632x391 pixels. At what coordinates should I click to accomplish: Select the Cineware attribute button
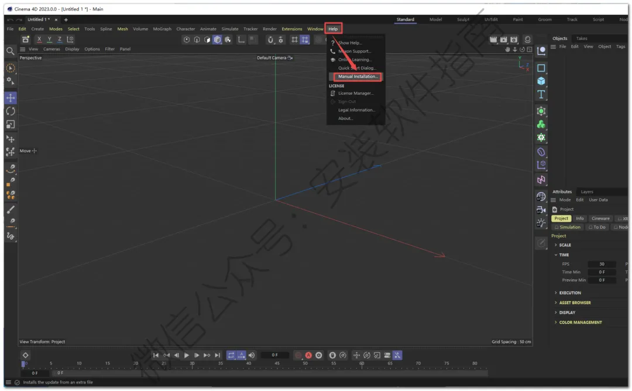[x=600, y=218]
